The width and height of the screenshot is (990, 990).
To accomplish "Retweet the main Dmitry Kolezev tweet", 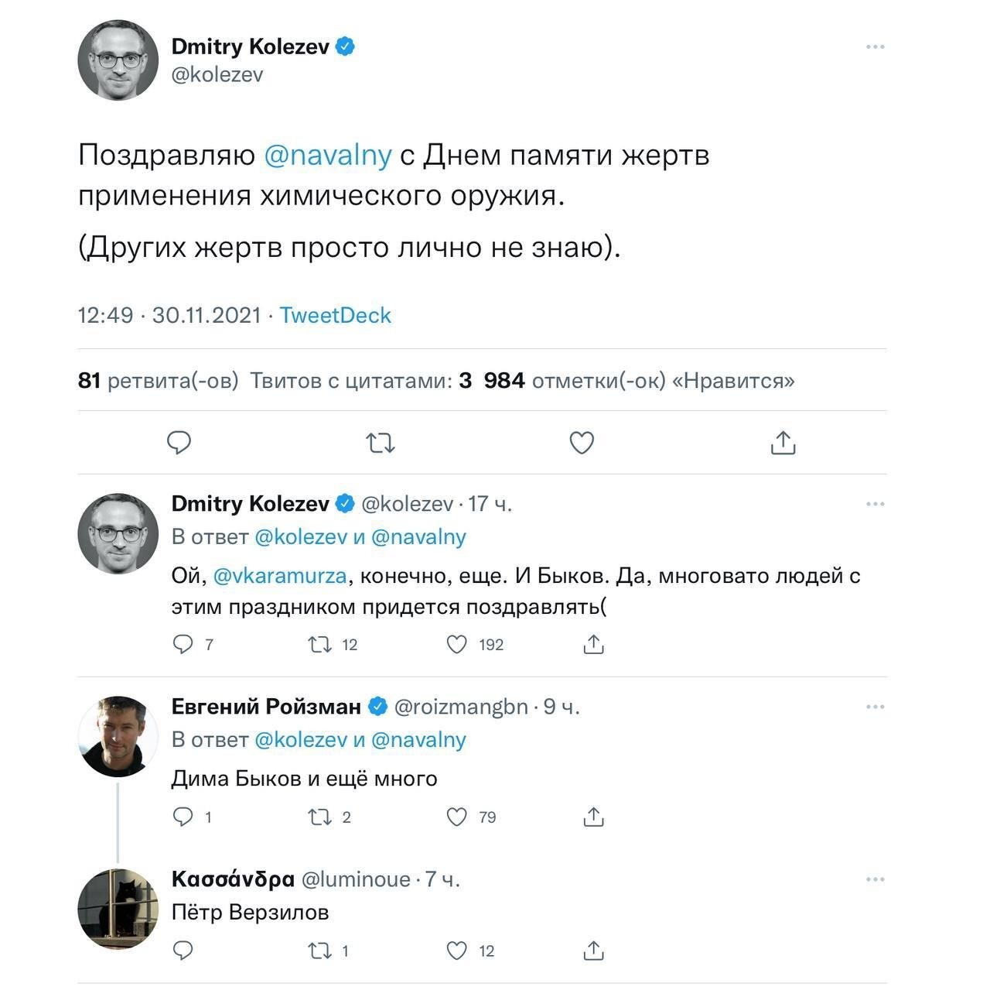I will (x=380, y=444).
